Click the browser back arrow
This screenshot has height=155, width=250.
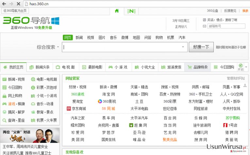pos(4,4)
